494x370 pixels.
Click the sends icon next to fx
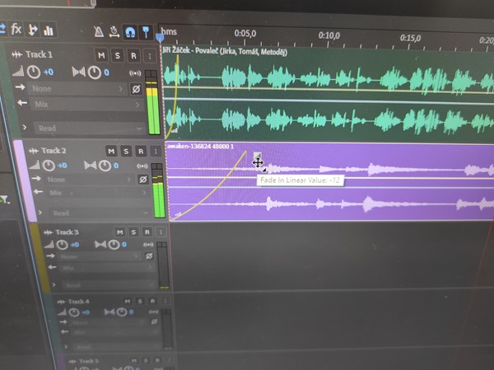[x=33, y=30]
